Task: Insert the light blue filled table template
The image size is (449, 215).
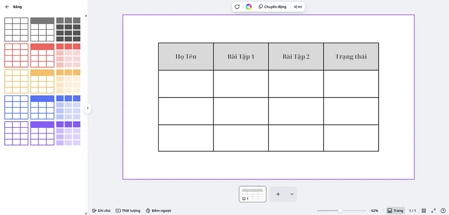Action: 68,107
